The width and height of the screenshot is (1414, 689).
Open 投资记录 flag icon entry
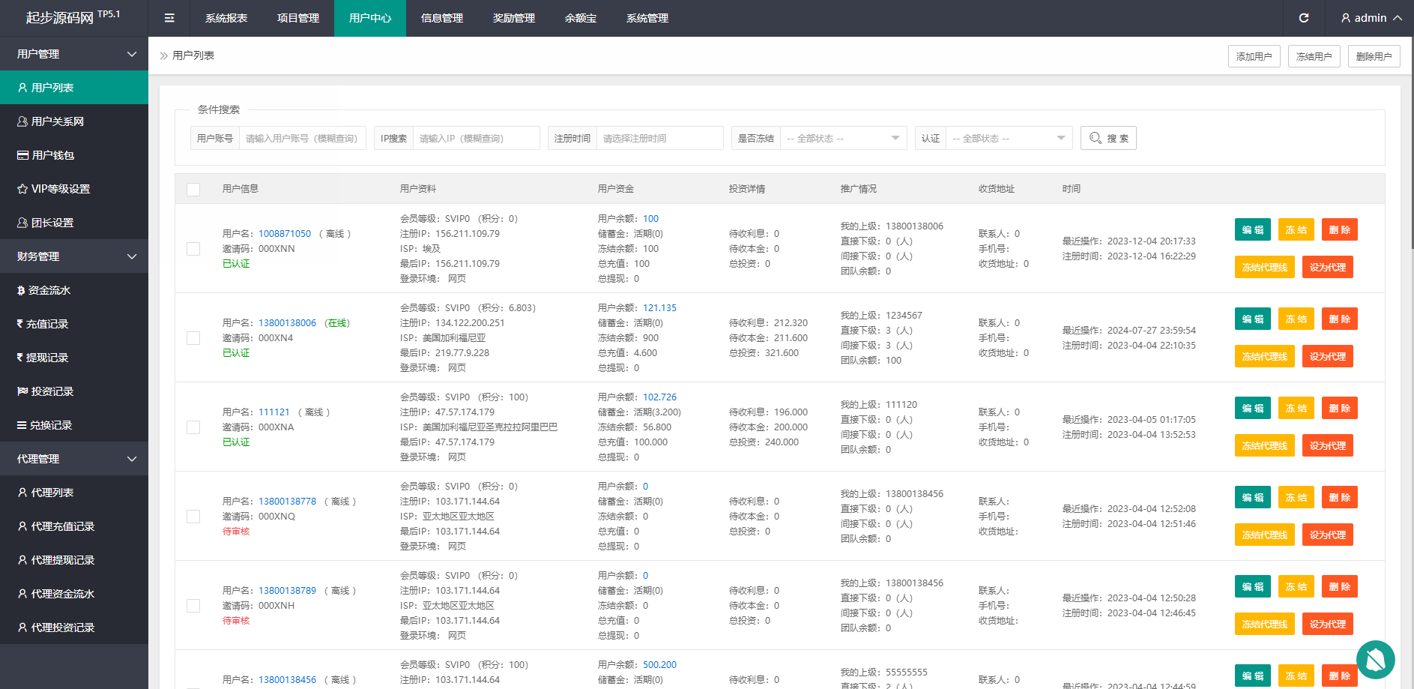(x=22, y=391)
